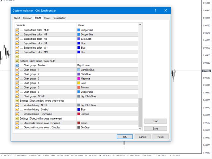This screenshot has width=212, height=159.
Task: Click the Magenta swatch for Chart group 3
Action: pos(79,79)
